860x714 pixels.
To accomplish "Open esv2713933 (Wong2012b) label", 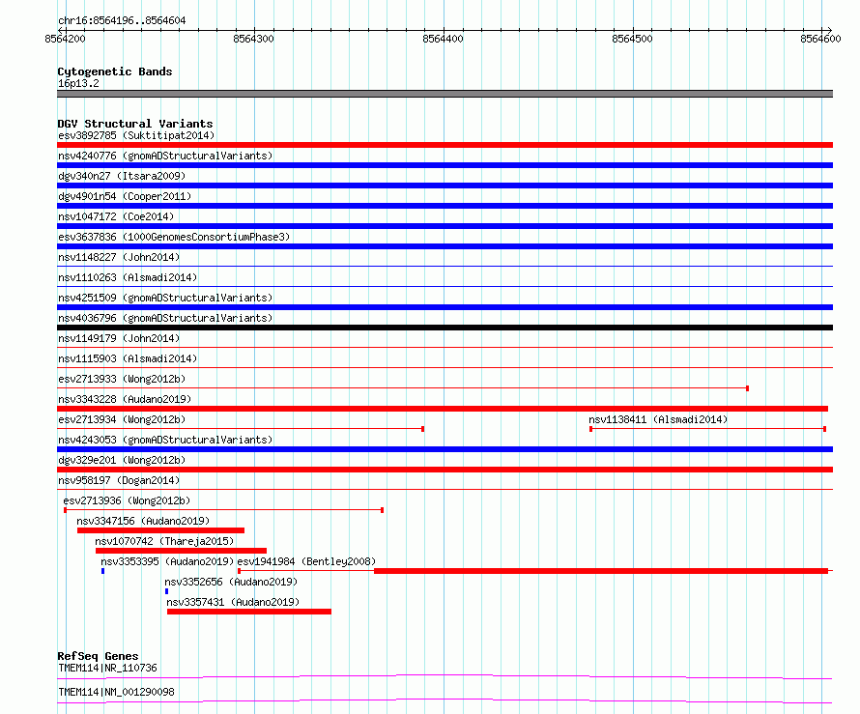I will (x=122, y=379).
